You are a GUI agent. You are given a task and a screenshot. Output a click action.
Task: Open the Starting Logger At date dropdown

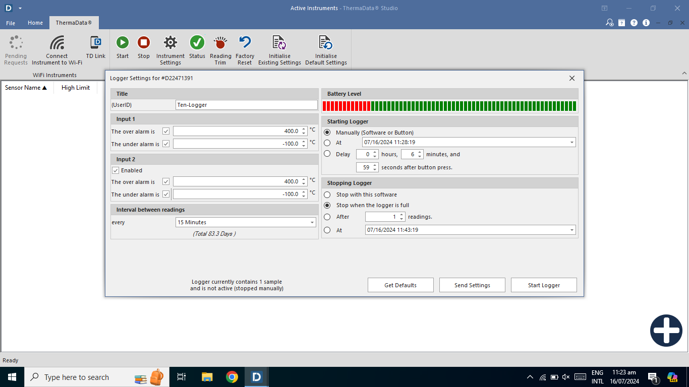[x=571, y=143]
